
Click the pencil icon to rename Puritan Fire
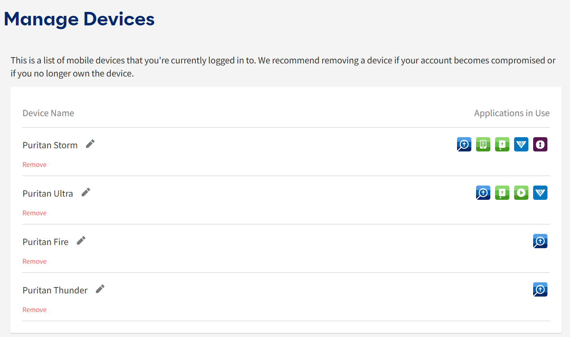click(x=81, y=240)
